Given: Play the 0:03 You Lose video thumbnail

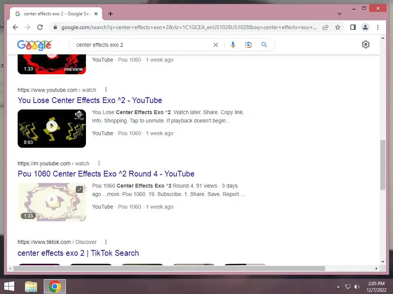Looking at the screenshot, I should [52, 129].
